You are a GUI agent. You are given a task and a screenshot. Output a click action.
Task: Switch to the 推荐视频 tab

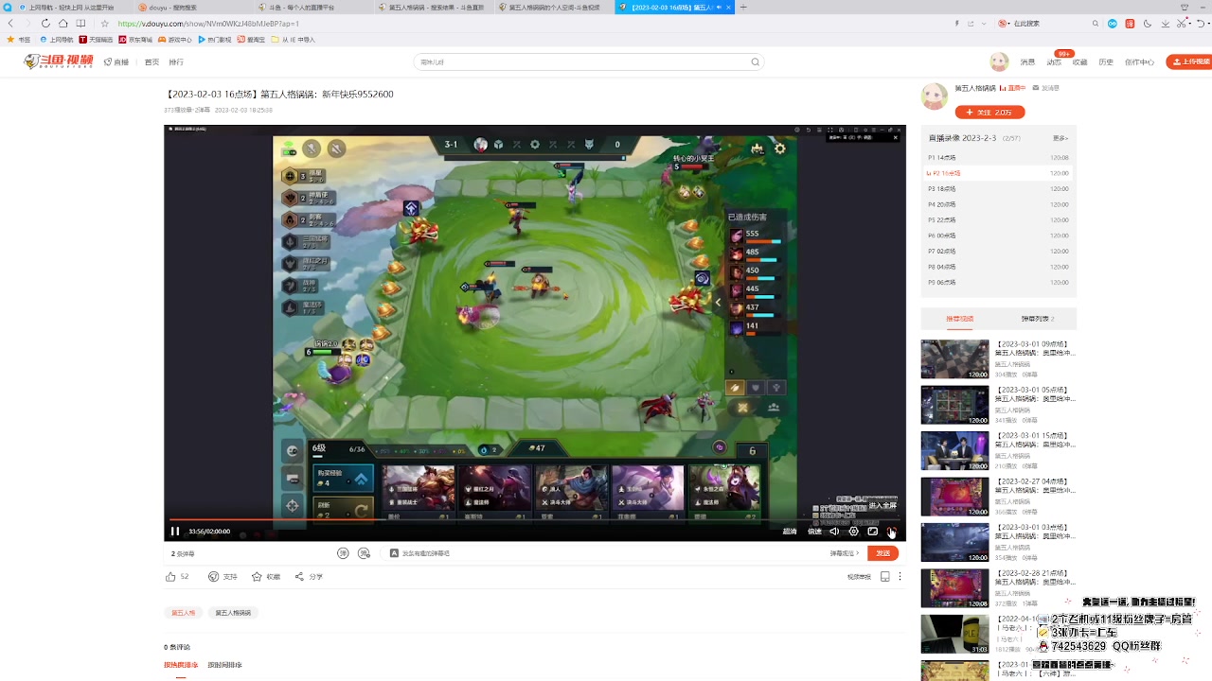click(x=959, y=319)
